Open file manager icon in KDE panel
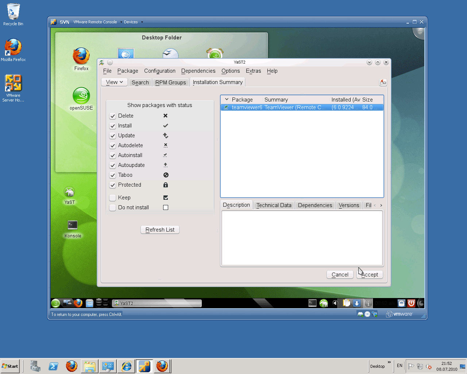 (x=89, y=303)
